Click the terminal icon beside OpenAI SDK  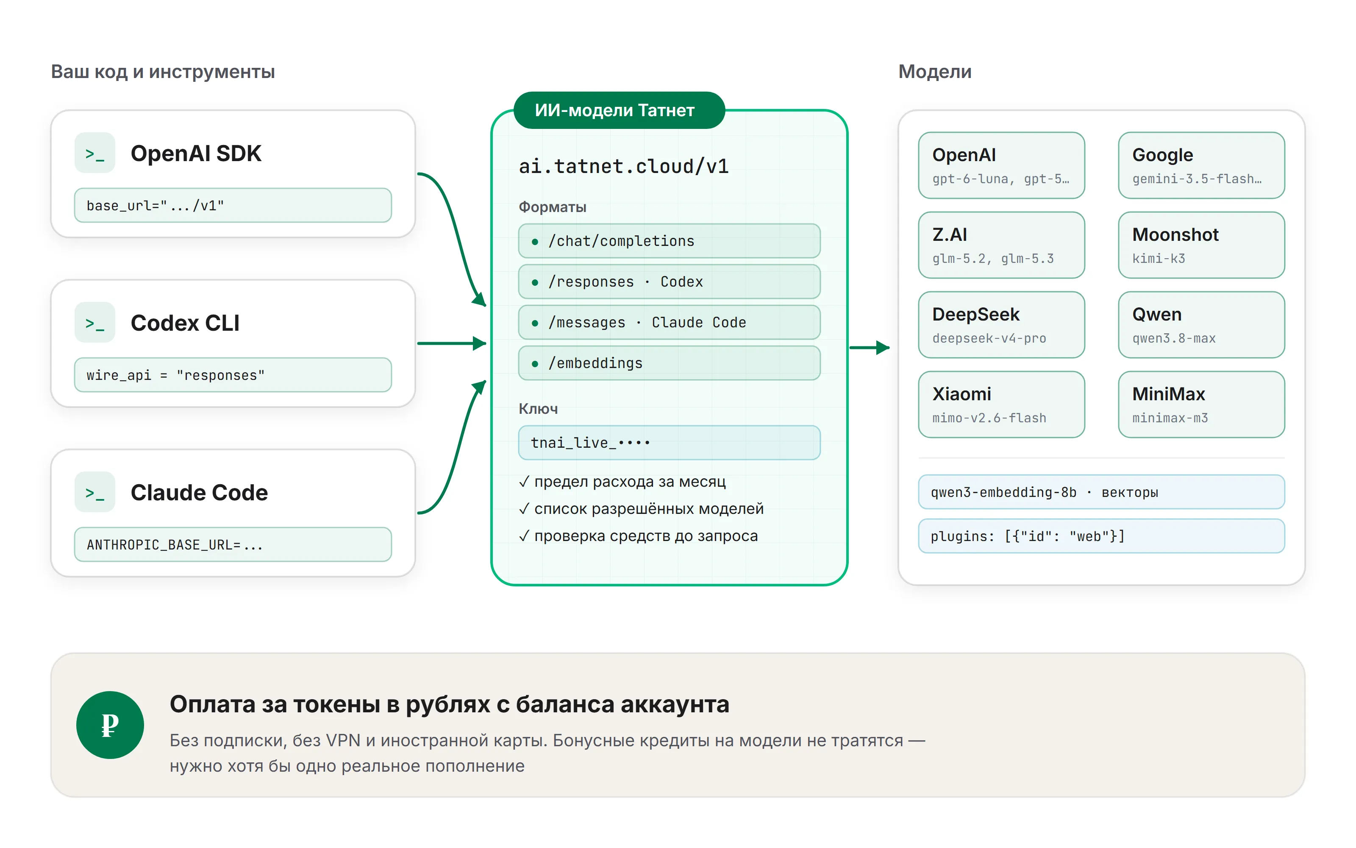94,153
